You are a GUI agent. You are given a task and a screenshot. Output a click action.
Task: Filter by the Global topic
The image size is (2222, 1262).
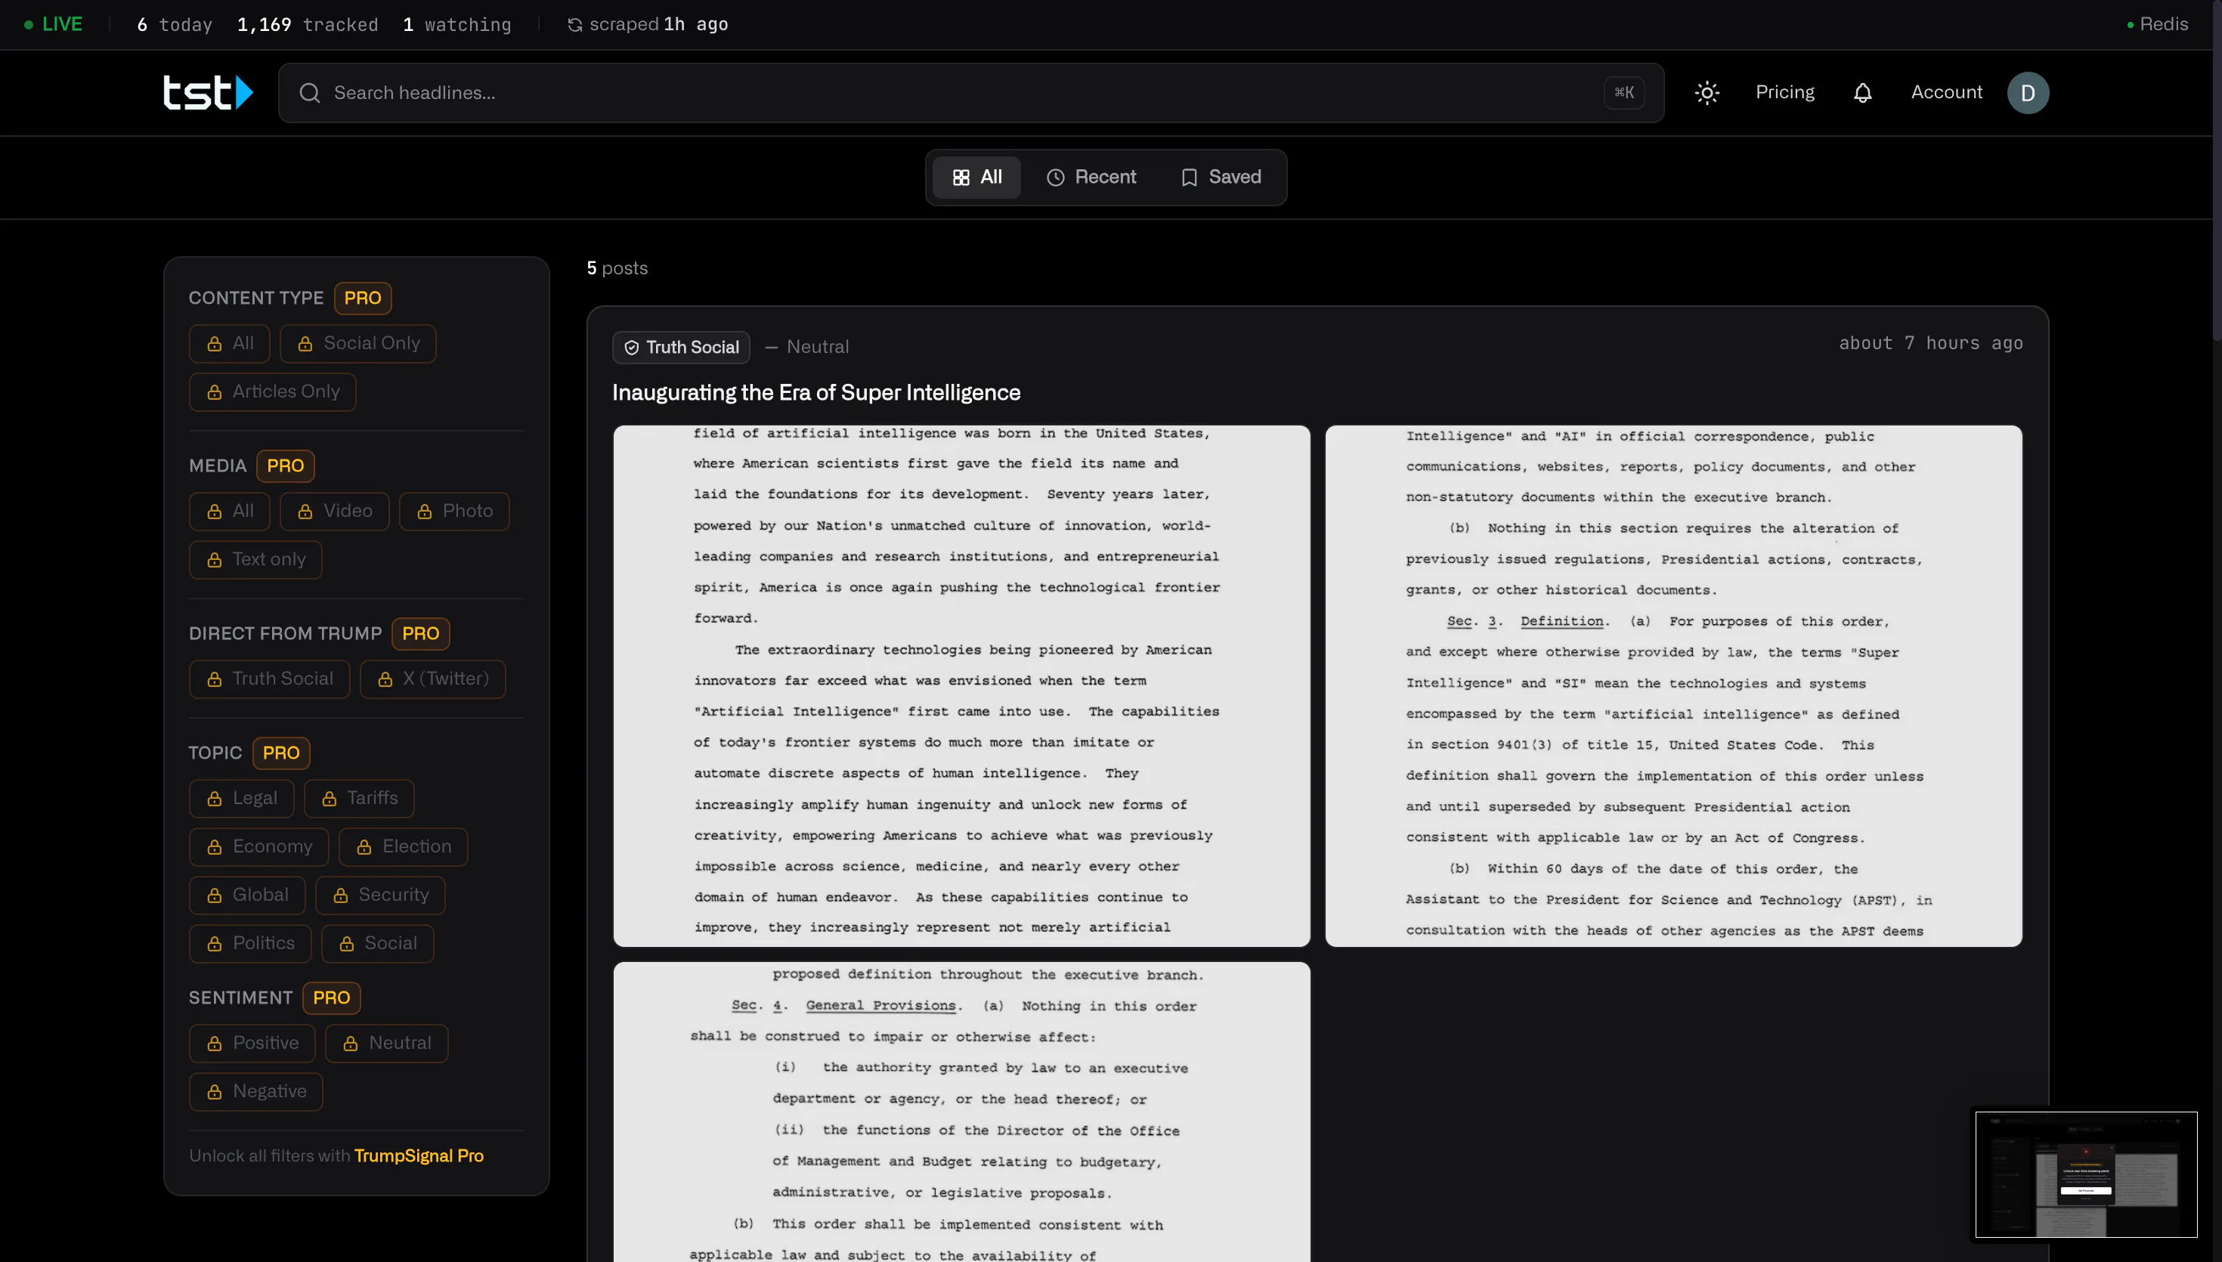pos(247,895)
